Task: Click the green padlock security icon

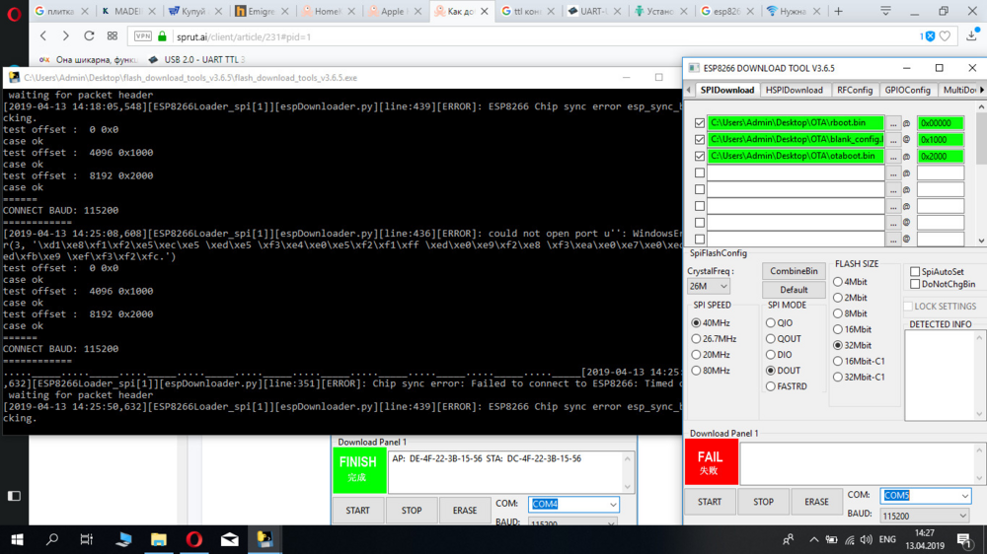Action: 162,36
